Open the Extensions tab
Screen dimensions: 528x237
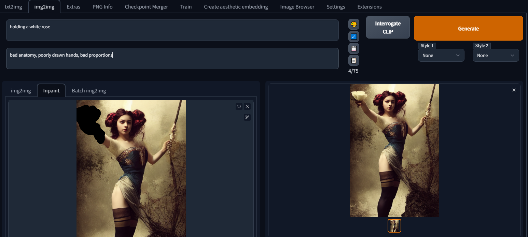pos(370,7)
